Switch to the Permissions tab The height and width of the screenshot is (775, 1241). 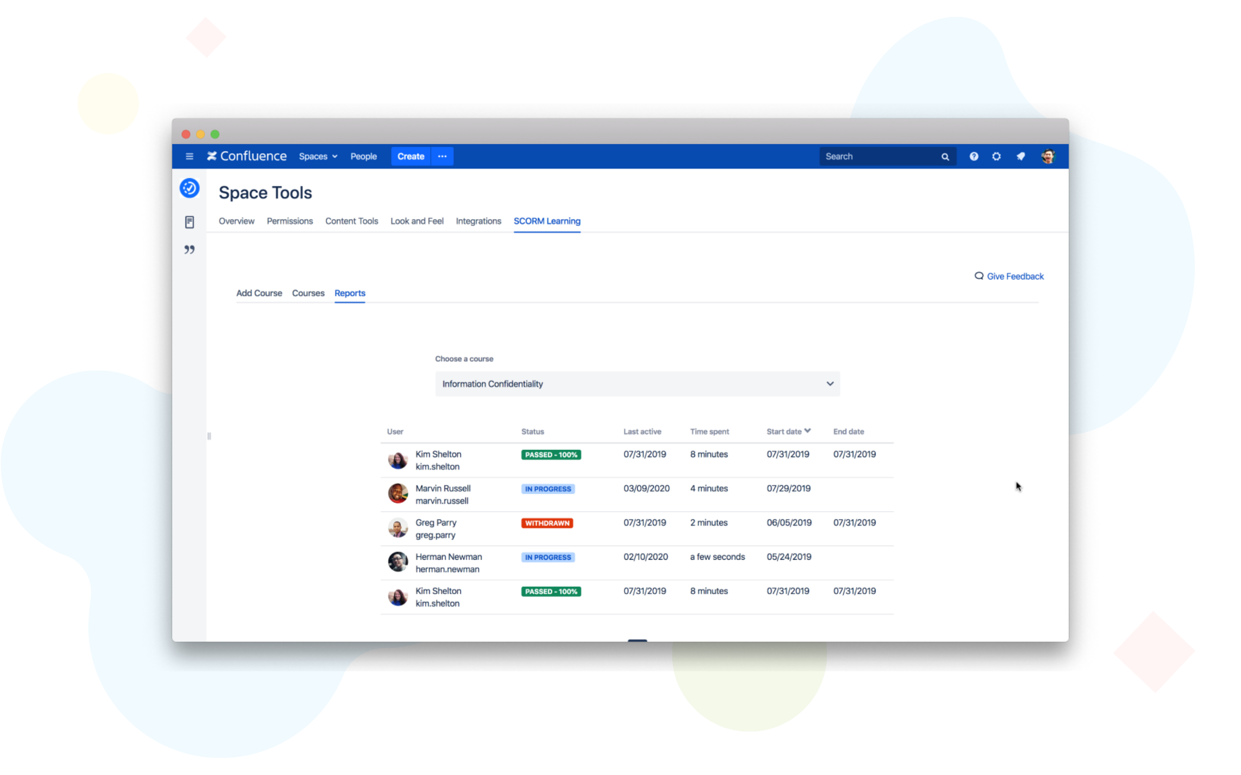[289, 221]
